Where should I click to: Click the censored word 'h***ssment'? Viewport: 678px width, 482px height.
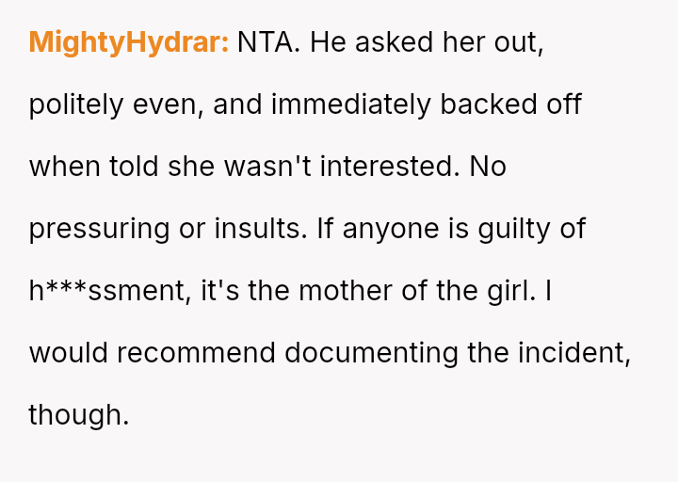click(110, 291)
